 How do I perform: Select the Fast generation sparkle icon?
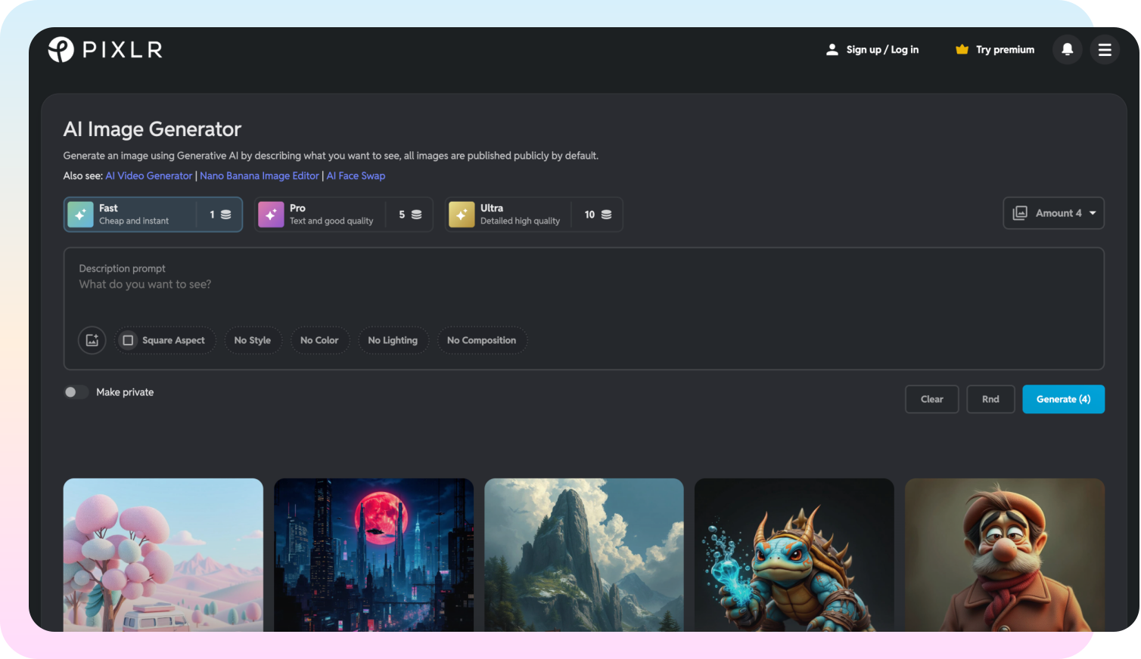80,214
